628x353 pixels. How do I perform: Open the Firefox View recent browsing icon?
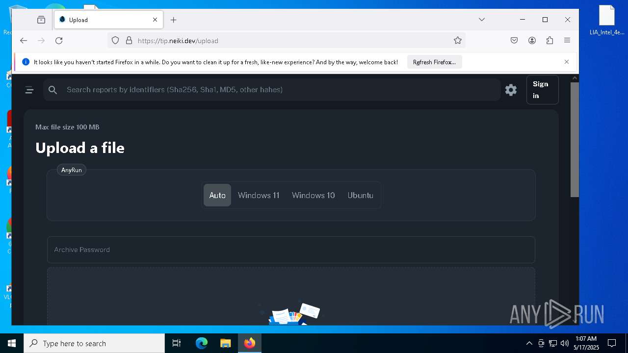pyautogui.click(x=41, y=20)
